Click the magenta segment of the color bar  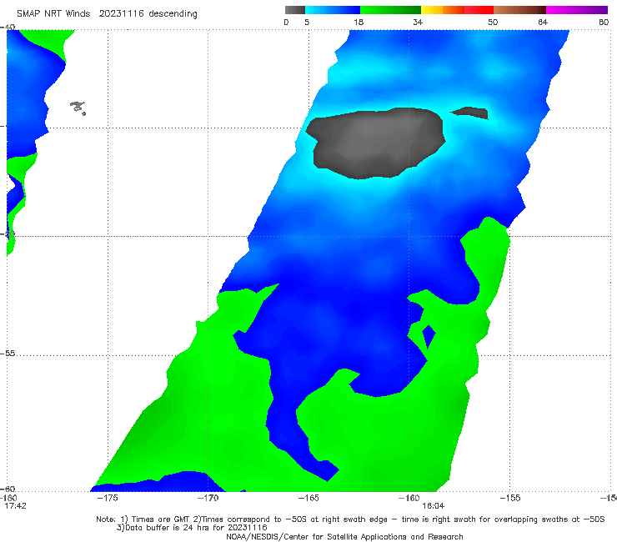point(577,10)
